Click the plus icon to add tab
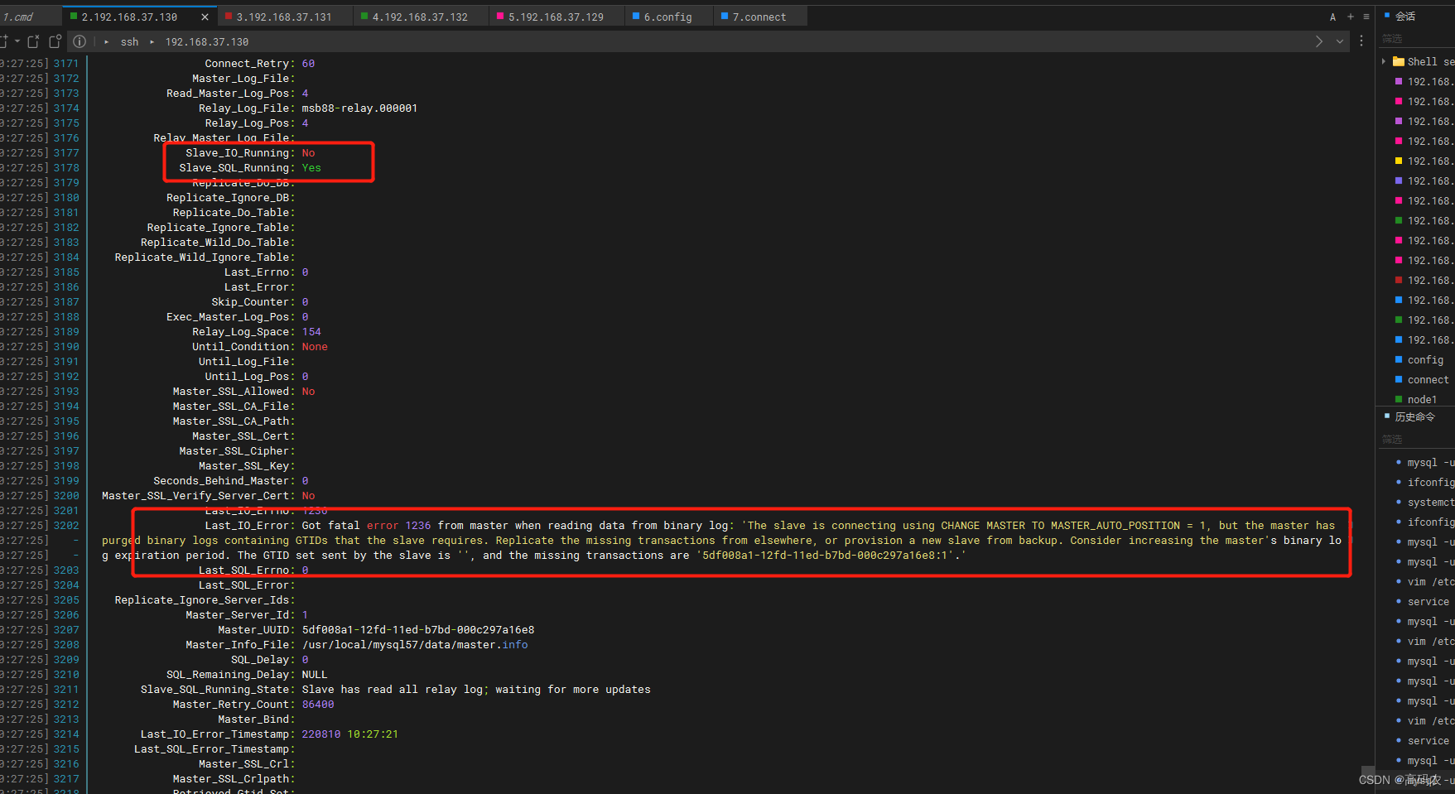Viewport: 1455px width, 794px height. coord(1350,17)
